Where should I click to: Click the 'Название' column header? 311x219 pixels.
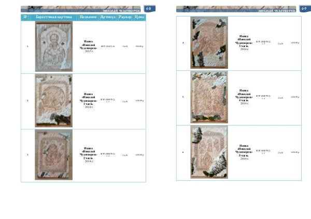(x=89, y=18)
